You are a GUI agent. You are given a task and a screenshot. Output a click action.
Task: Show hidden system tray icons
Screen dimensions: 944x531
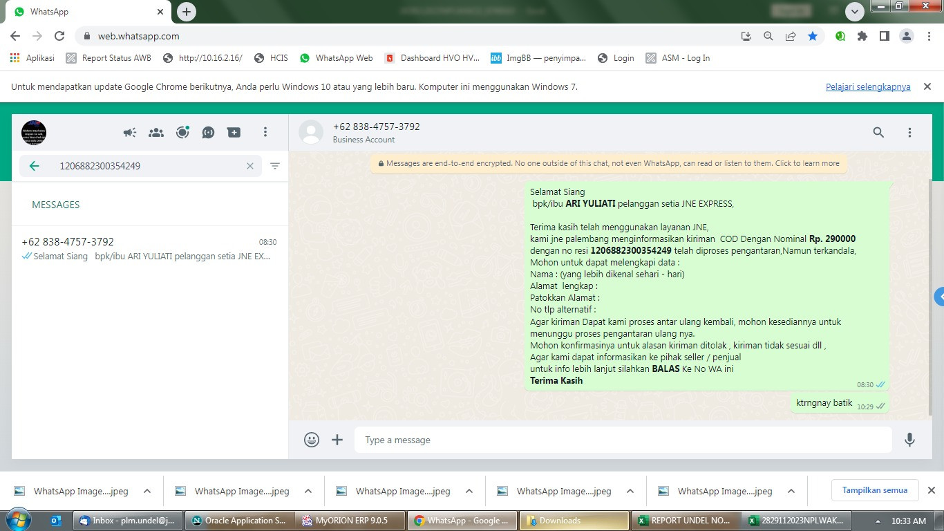(x=878, y=521)
